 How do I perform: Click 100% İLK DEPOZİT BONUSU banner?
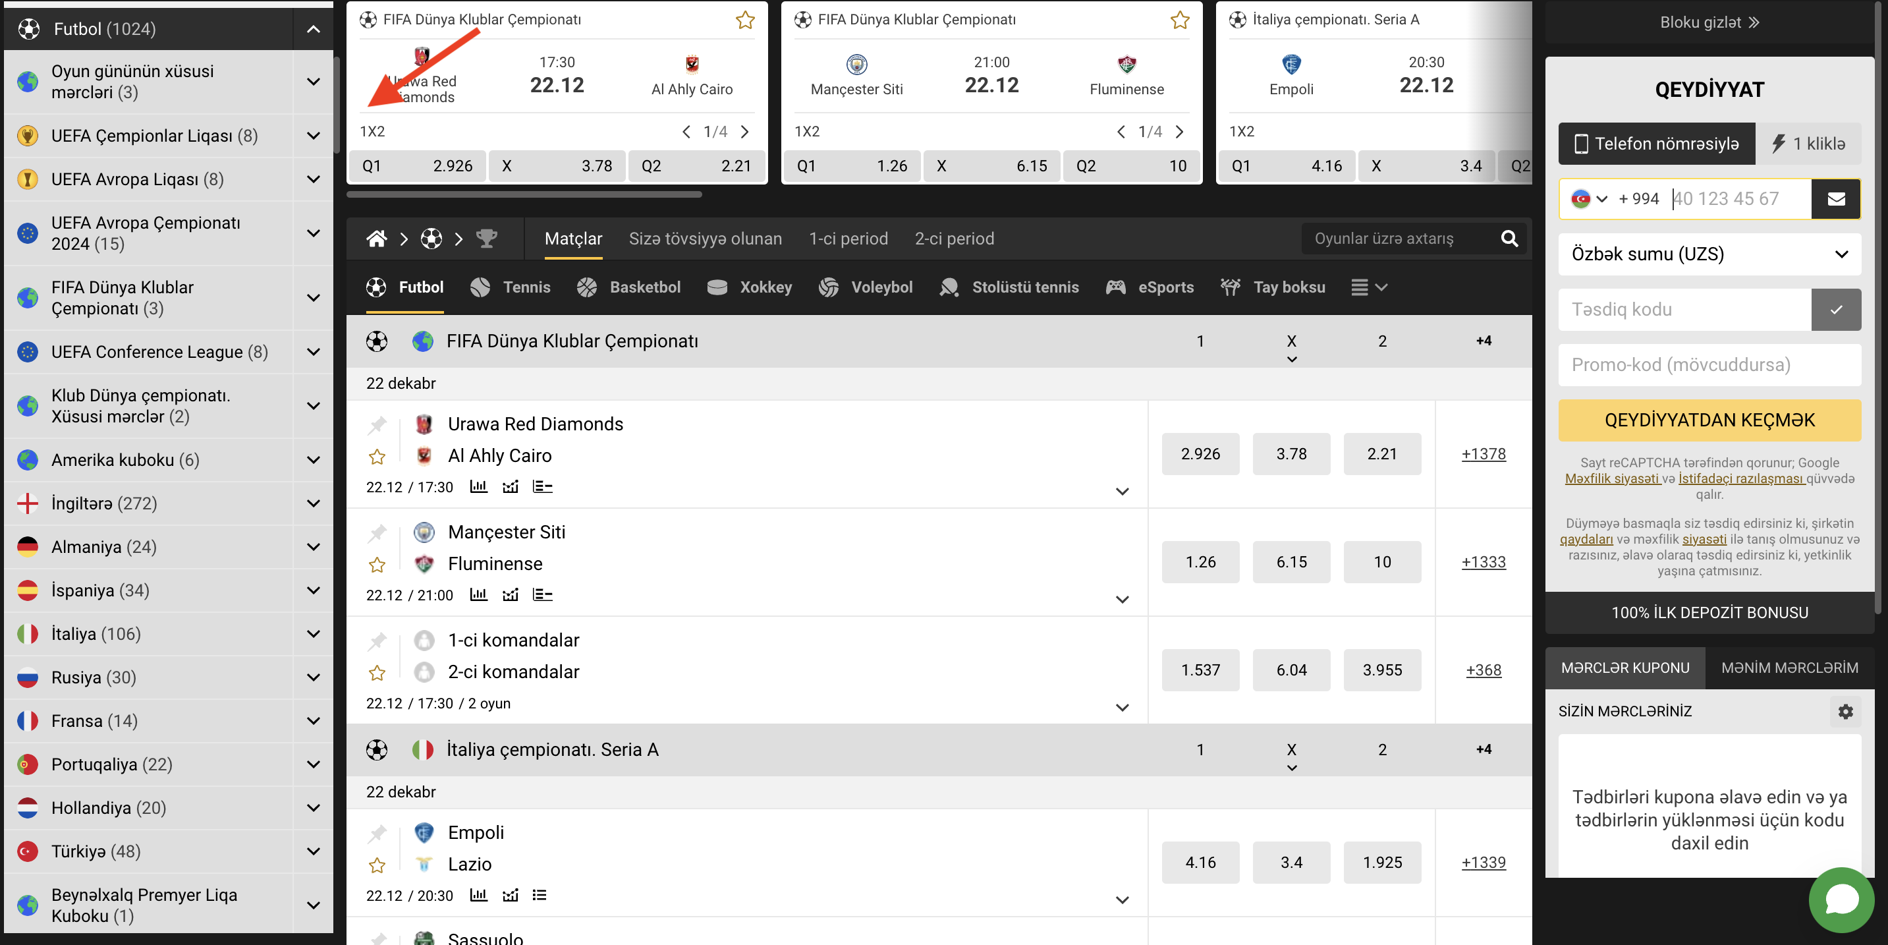[1709, 613]
